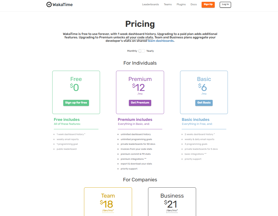
Task: Open the Docs page
Action: tap(193, 4)
